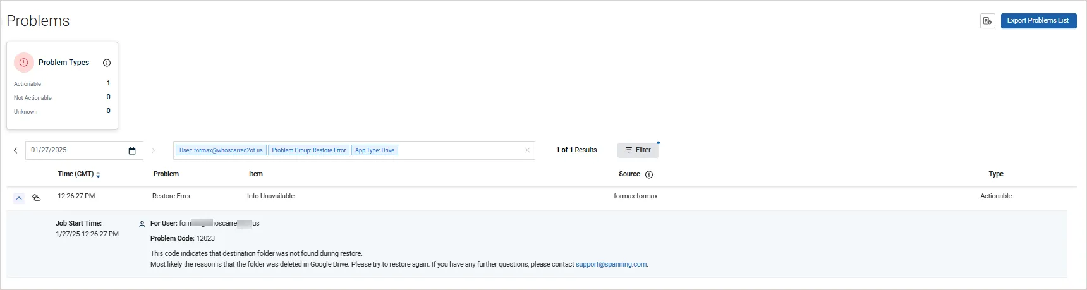
Task: Open the Filter menu
Action: 637,150
